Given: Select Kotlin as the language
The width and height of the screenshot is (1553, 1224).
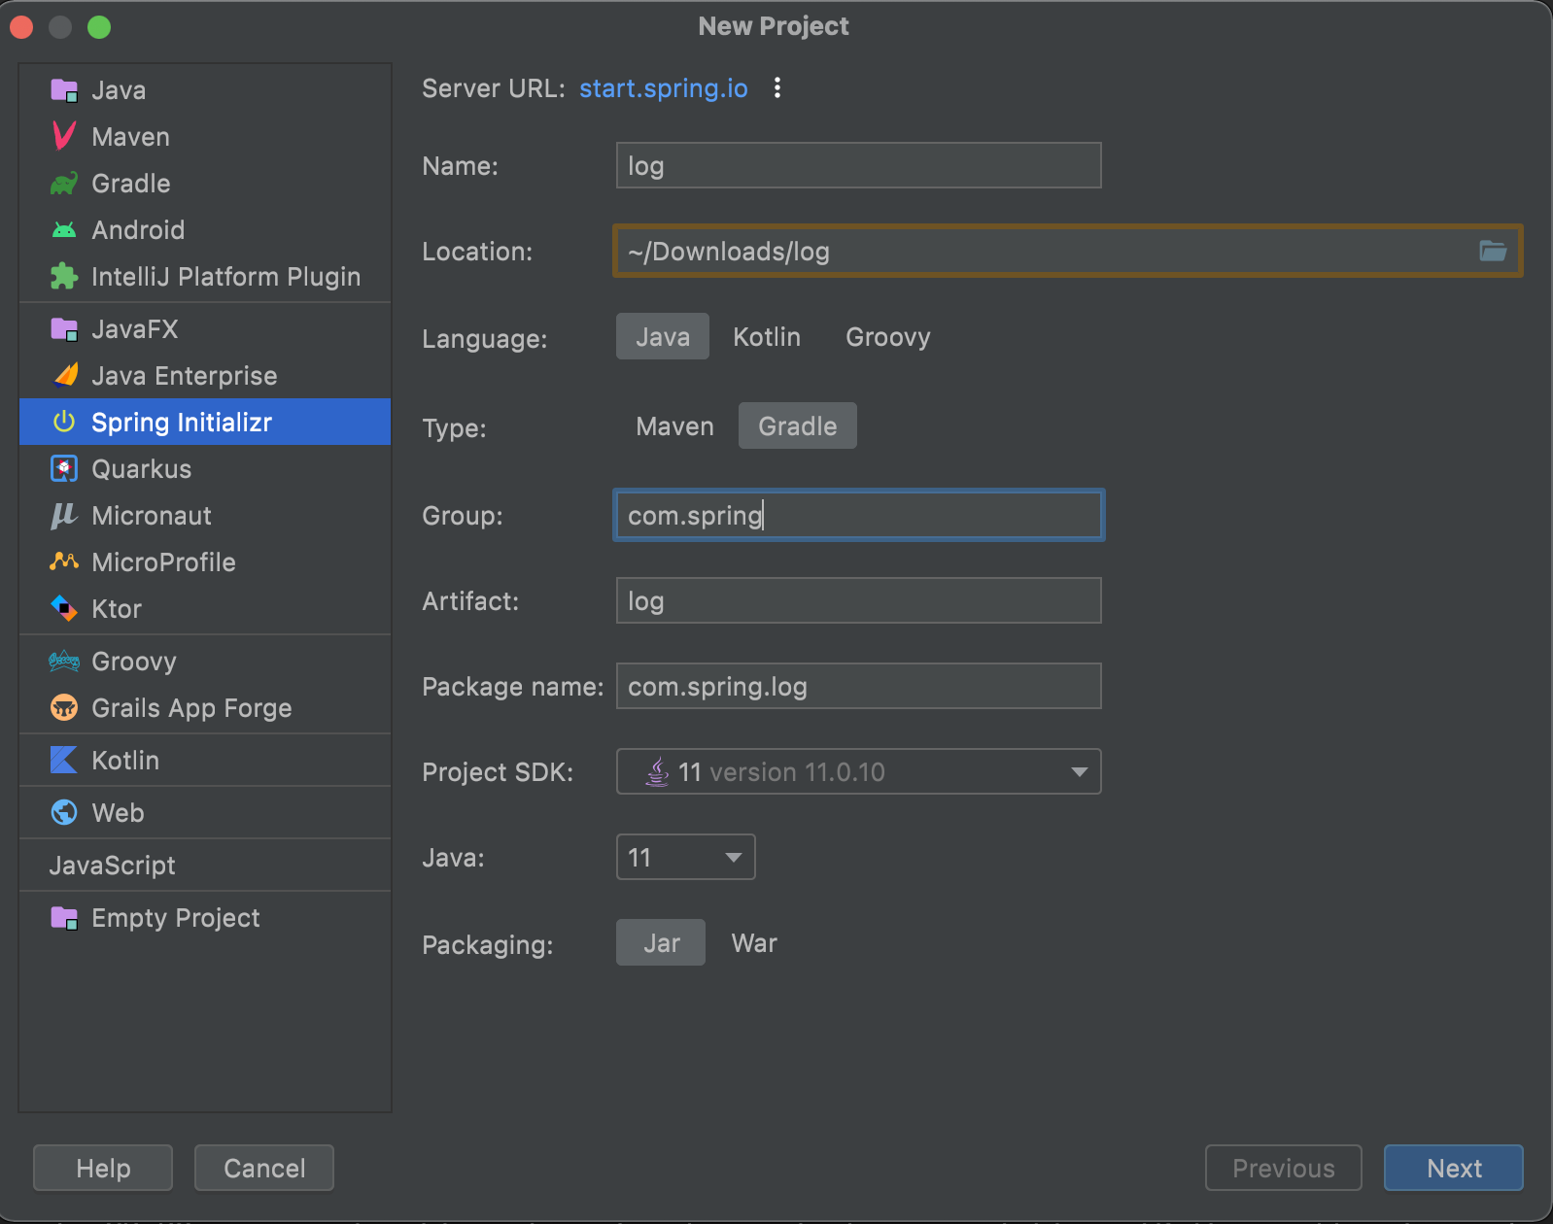Looking at the screenshot, I should [x=767, y=337].
